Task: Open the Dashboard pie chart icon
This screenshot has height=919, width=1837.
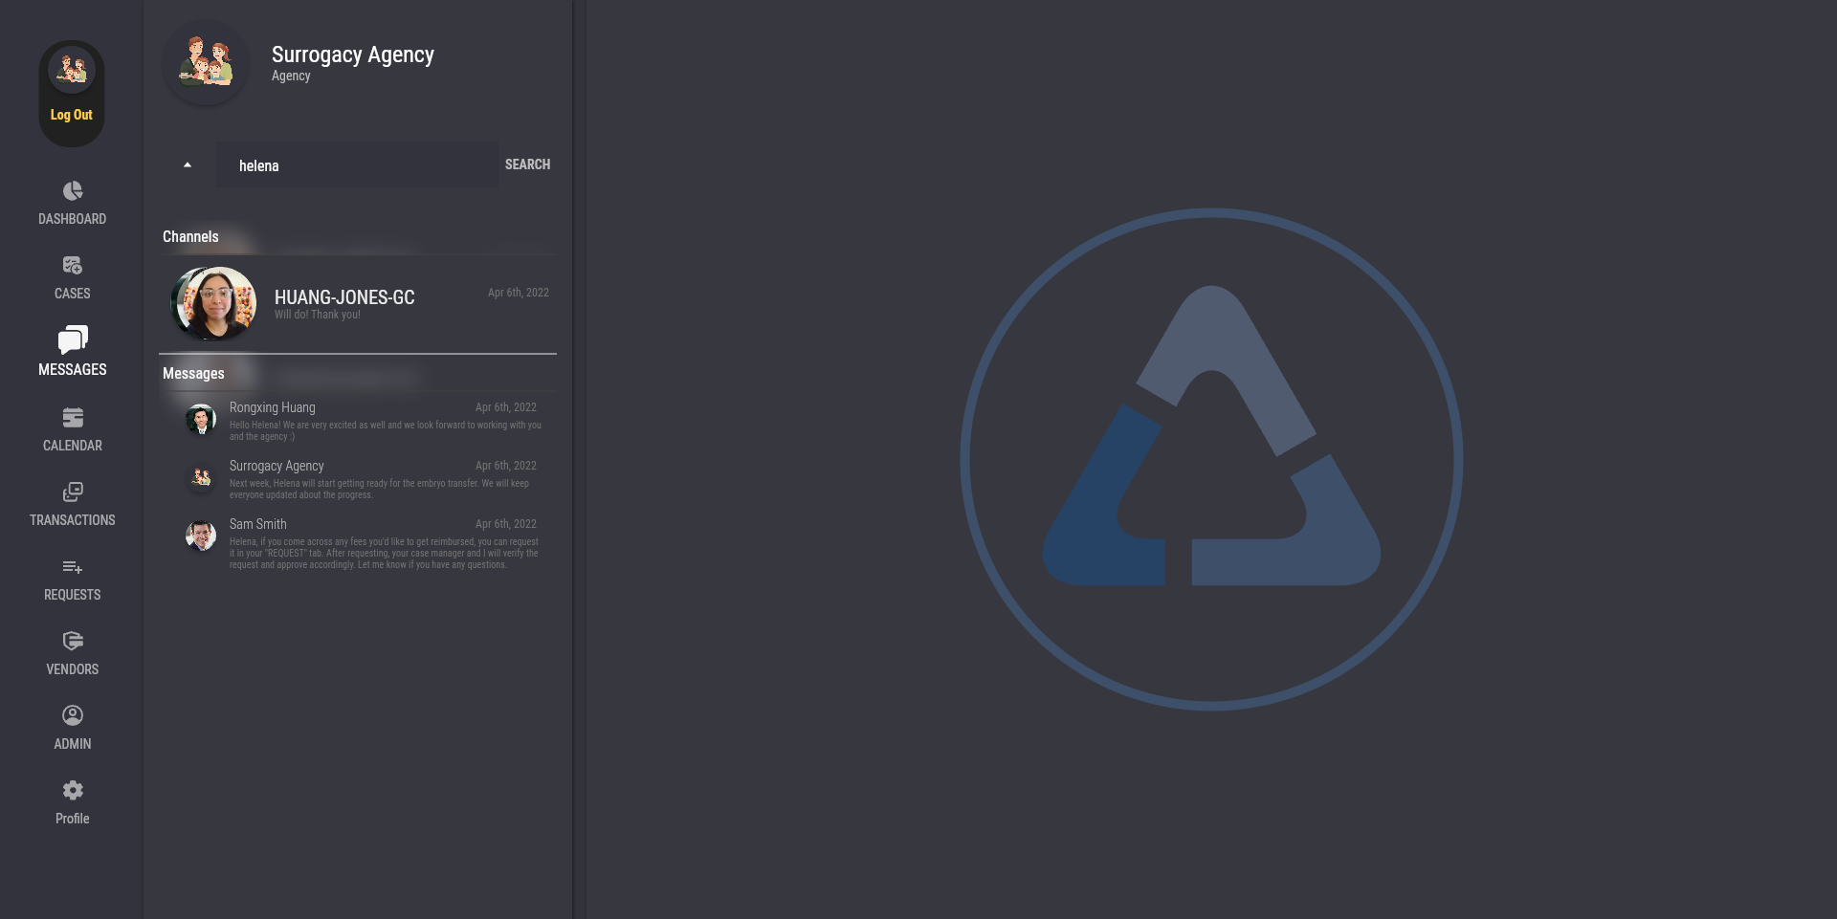Action: [x=73, y=191]
